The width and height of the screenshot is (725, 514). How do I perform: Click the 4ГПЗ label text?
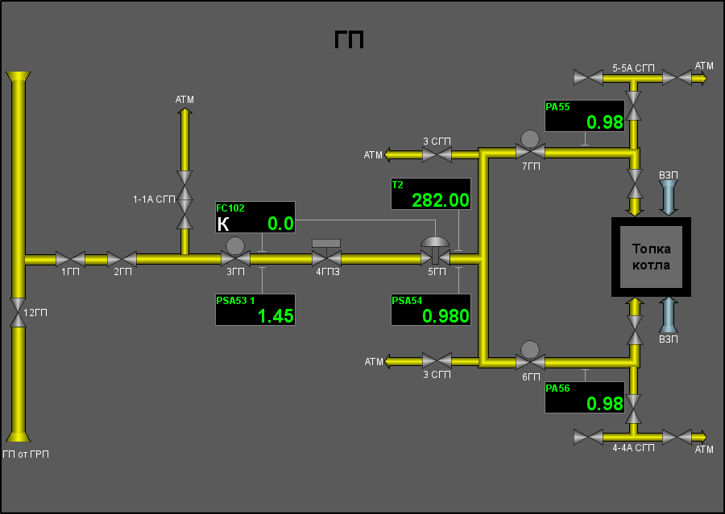point(328,272)
